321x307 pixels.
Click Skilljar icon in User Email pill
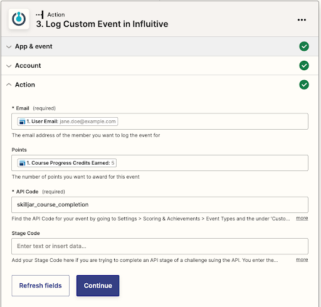pyautogui.click(x=22, y=122)
